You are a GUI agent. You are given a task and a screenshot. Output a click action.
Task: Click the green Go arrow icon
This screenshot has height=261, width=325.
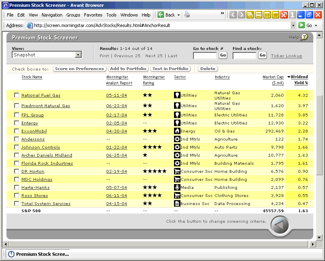(301, 25)
